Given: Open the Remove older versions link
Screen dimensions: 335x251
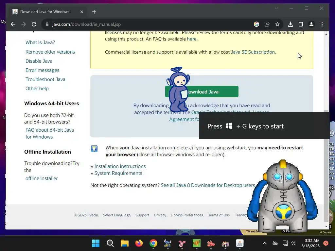Looking at the screenshot, I should pyautogui.click(x=50, y=52).
